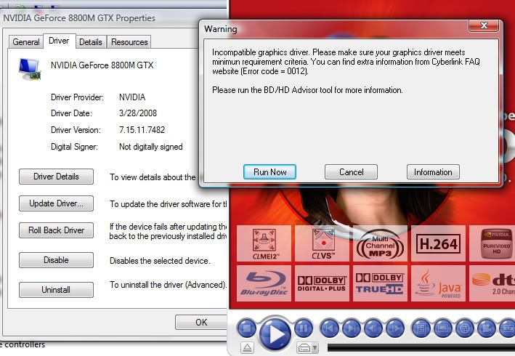Open the source drive dropdown arrow
This screenshot has width=515, height=356.
click(315, 347)
